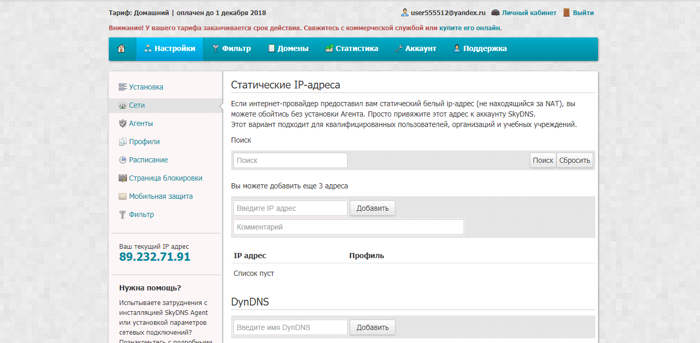This screenshot has width=700, height=343.
Task: Click the Фильтр funnel icon in sidebar
Action: [x=123, y=214]
